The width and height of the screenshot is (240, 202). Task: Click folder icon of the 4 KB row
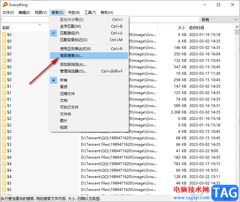click(x=4, y=132)
